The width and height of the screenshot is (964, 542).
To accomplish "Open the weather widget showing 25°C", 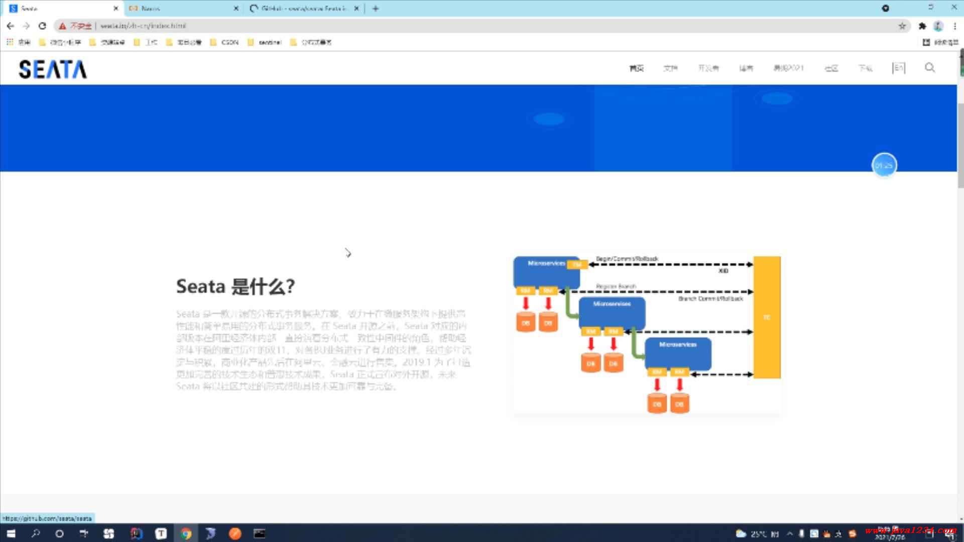I will (757, 533).
